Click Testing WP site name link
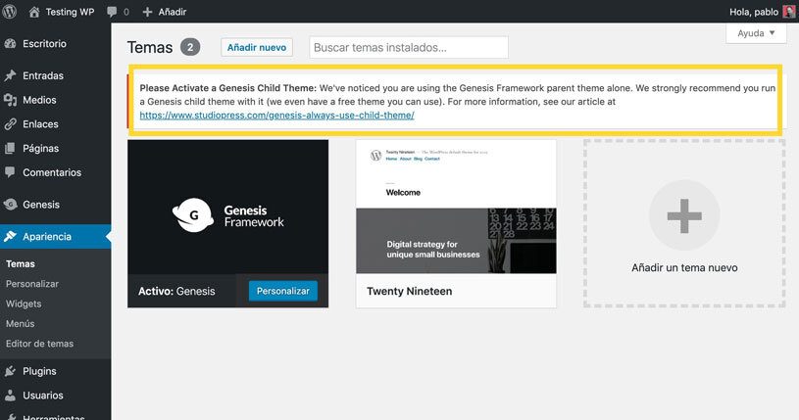The height and width of the screenshot is (420, 799). click(70, 12)
